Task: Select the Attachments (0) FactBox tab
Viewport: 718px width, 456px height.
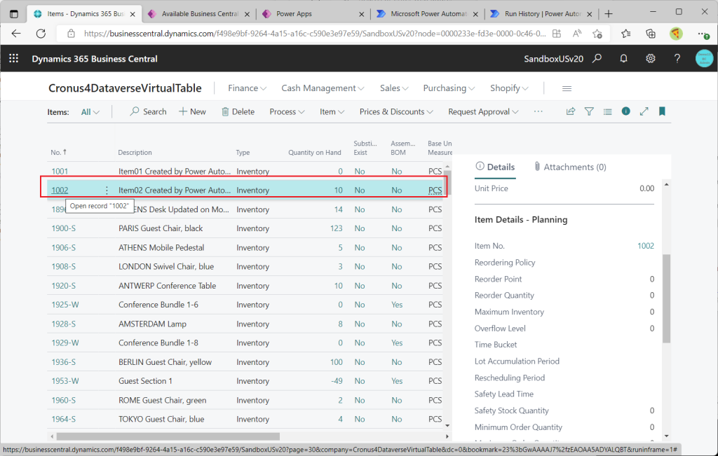Action: (569, 167)
